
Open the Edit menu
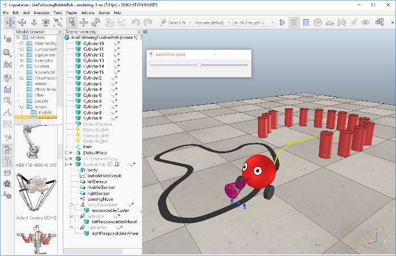coord(16,12)
